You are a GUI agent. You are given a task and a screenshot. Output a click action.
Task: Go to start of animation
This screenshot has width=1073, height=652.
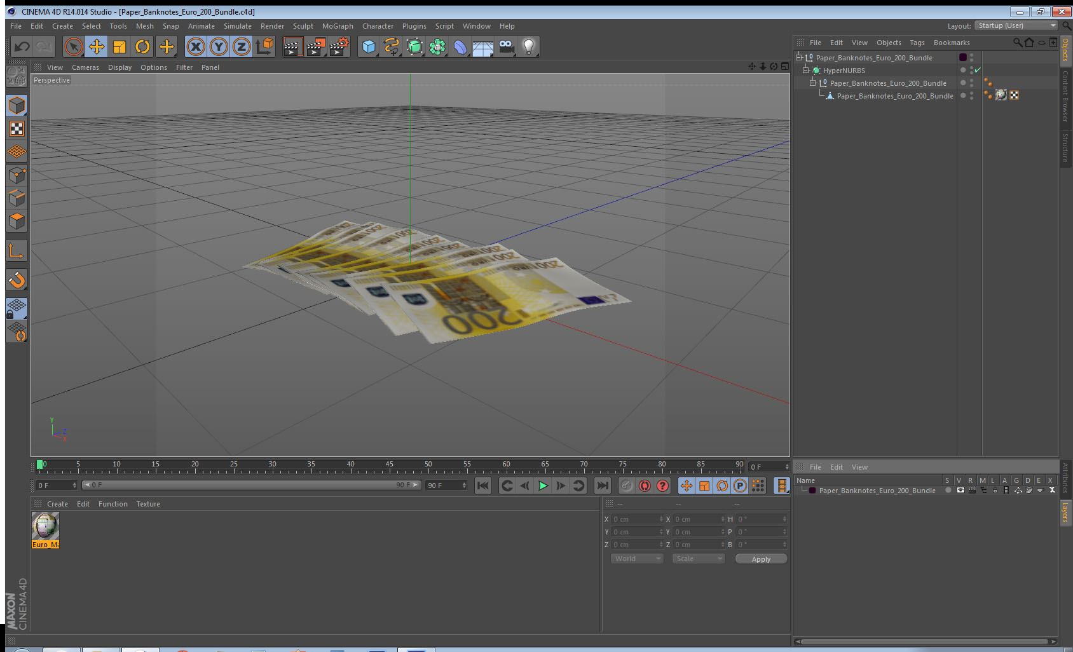coord(483,486)
